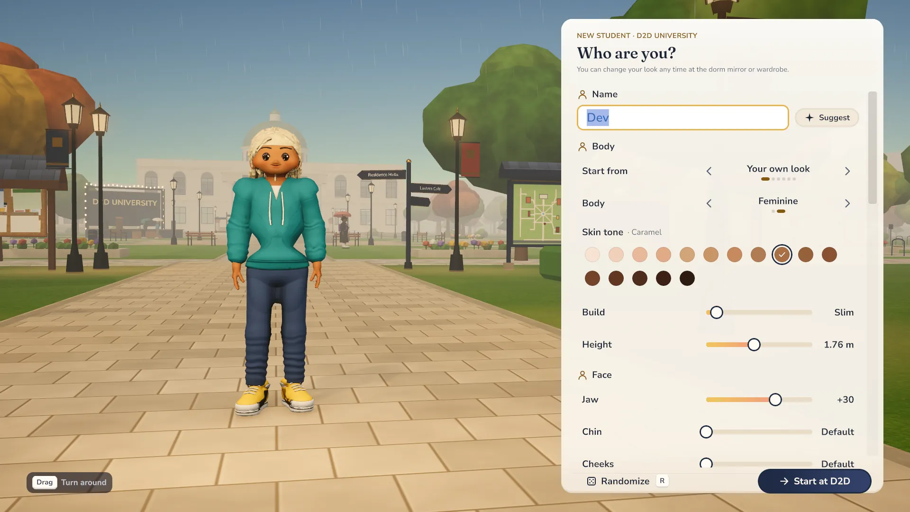Click the Build slider handle
The height and width of the screenshot is (512, 910).
click(717, 312)
